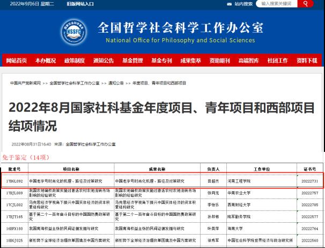The height and width of the screenshot is (248, 325).
Task: Click person cell 徐秀军
Action: [x=213, y=240]
